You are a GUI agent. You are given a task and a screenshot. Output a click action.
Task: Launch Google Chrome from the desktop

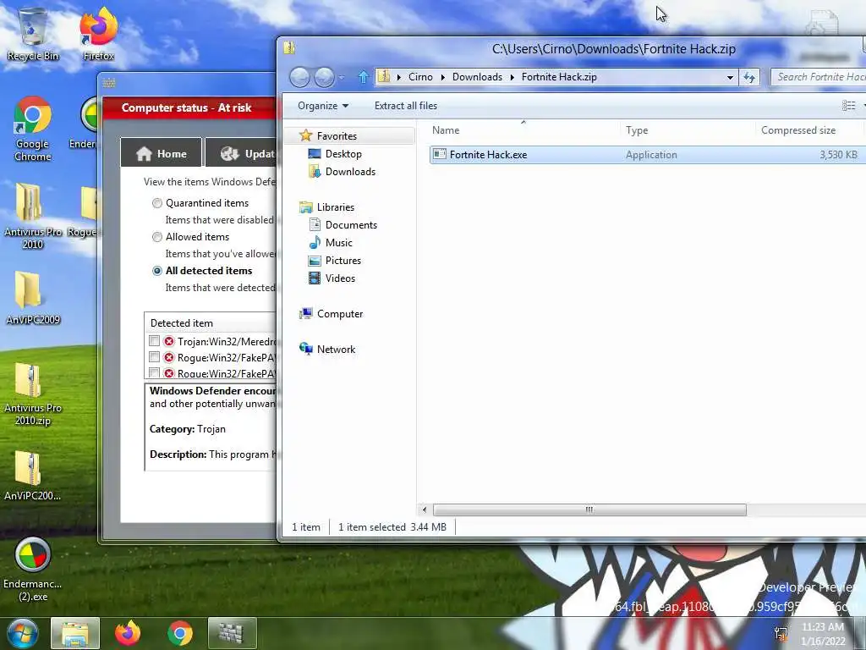[x=33, y=129]
